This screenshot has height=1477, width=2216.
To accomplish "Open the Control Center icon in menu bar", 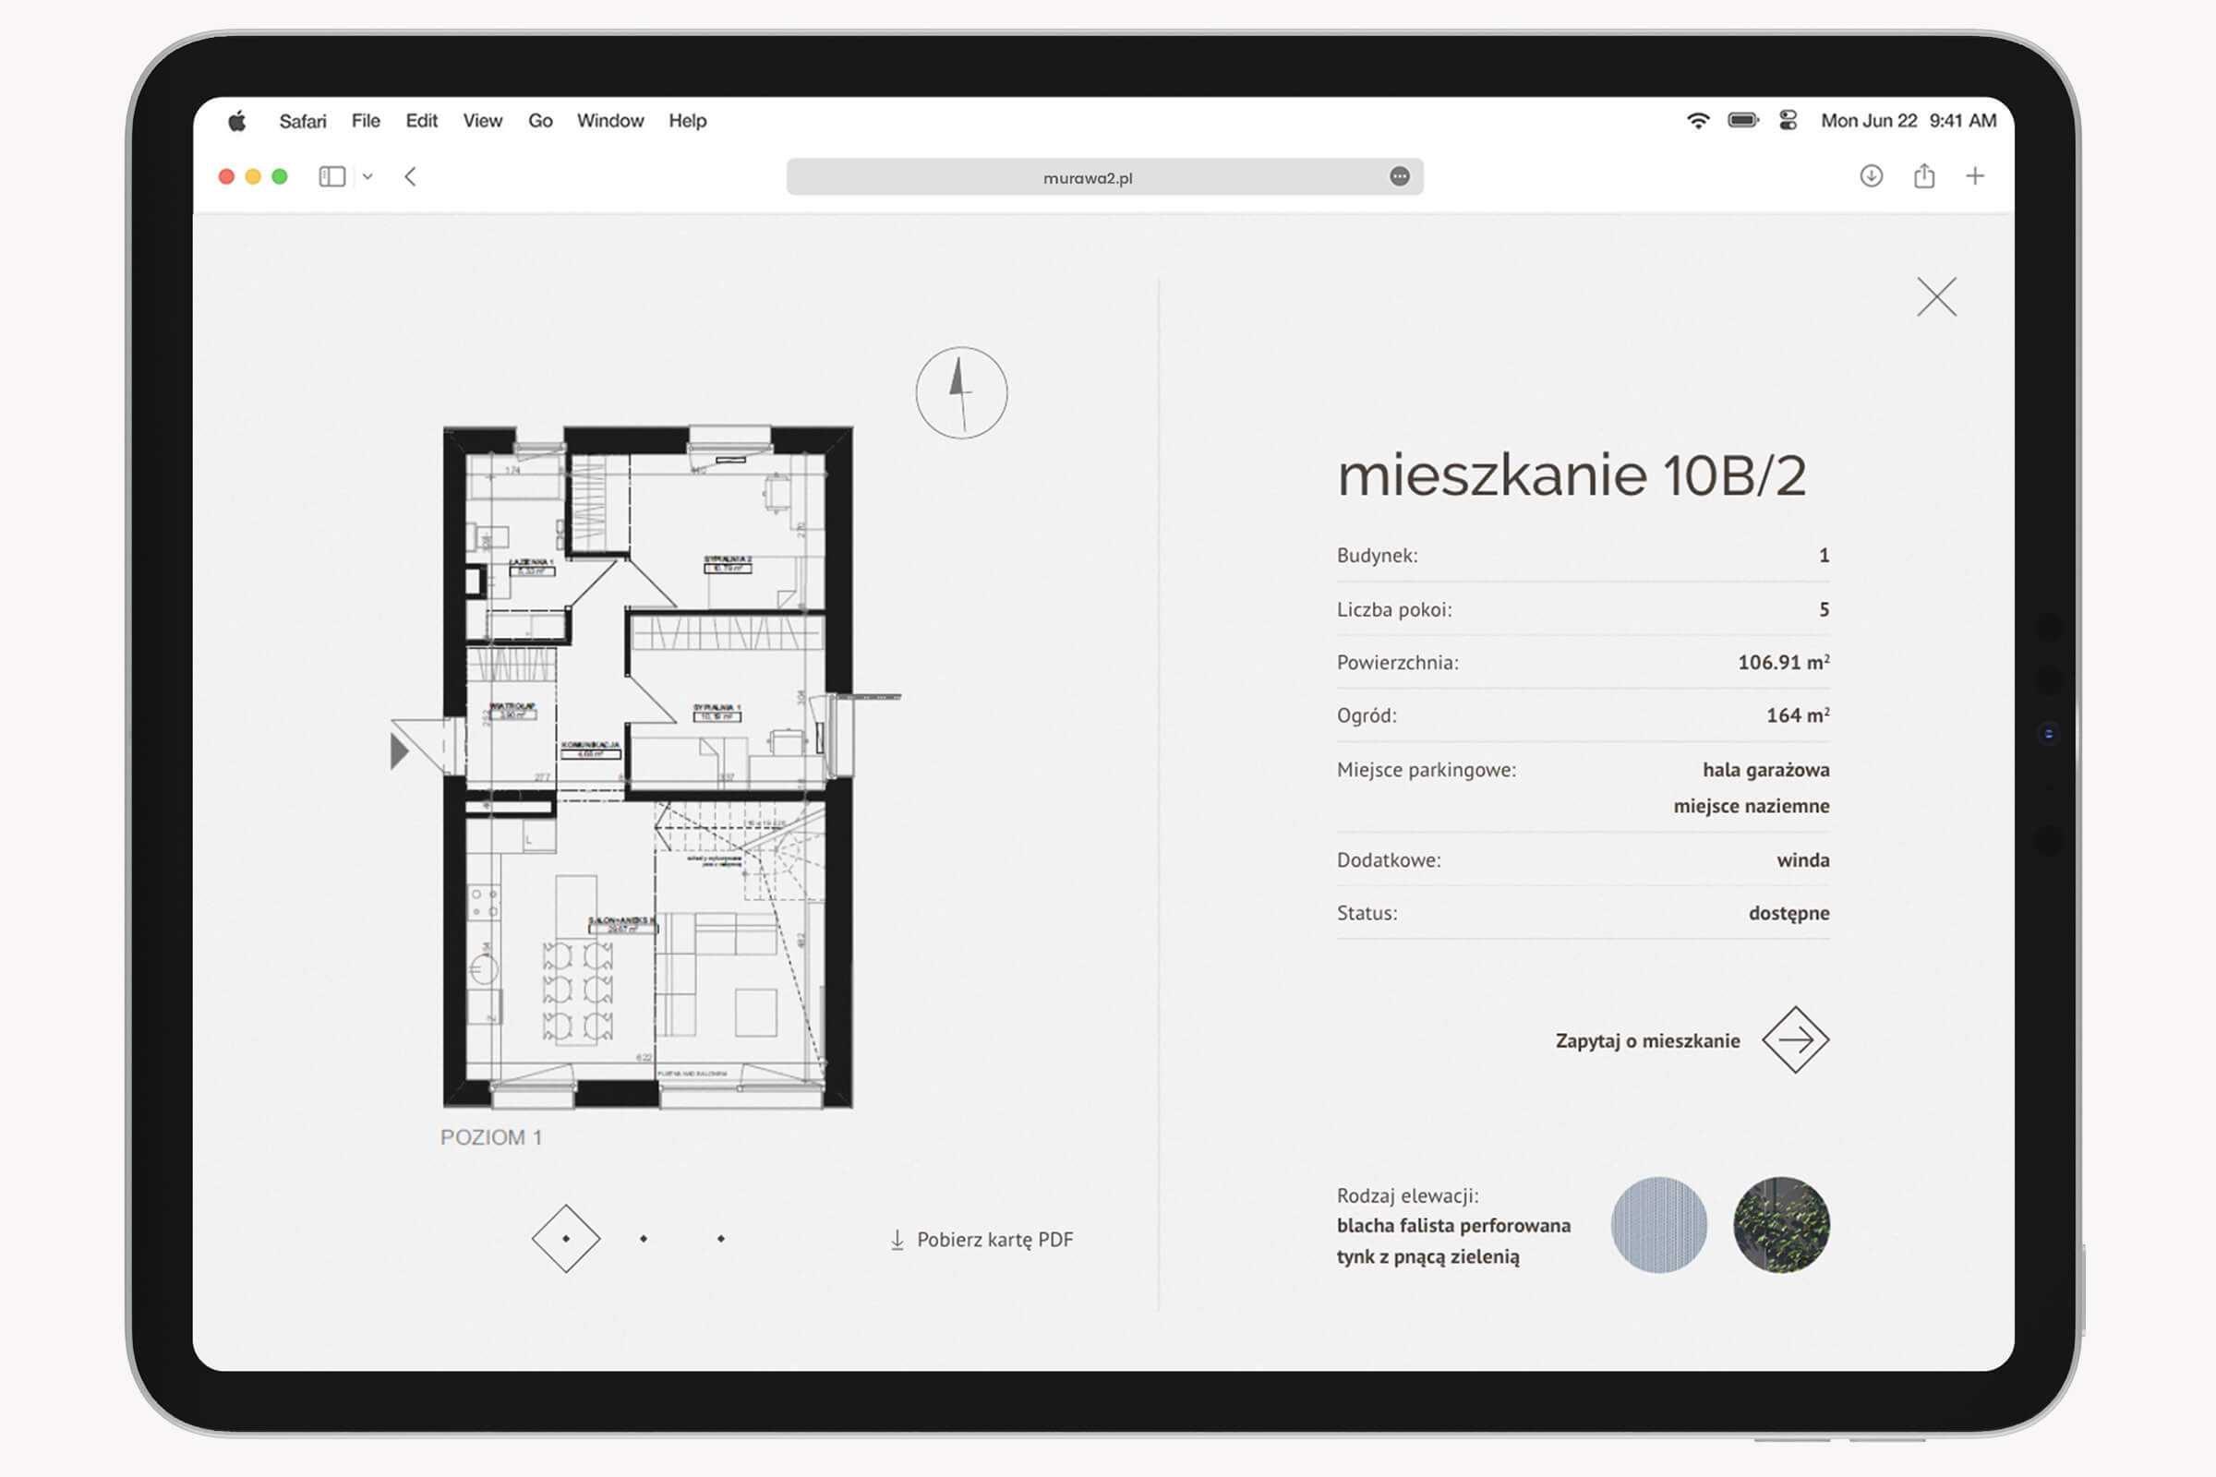I will 1788,121.
